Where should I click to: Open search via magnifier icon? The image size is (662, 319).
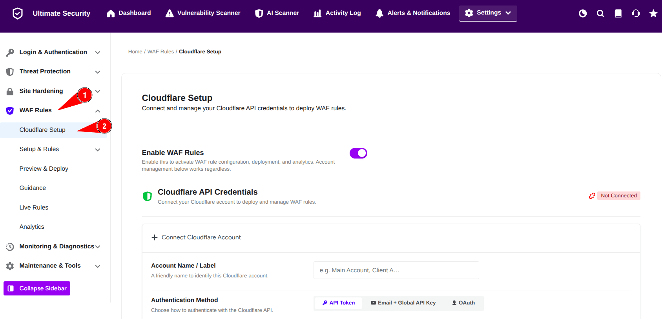click(600, 13)
